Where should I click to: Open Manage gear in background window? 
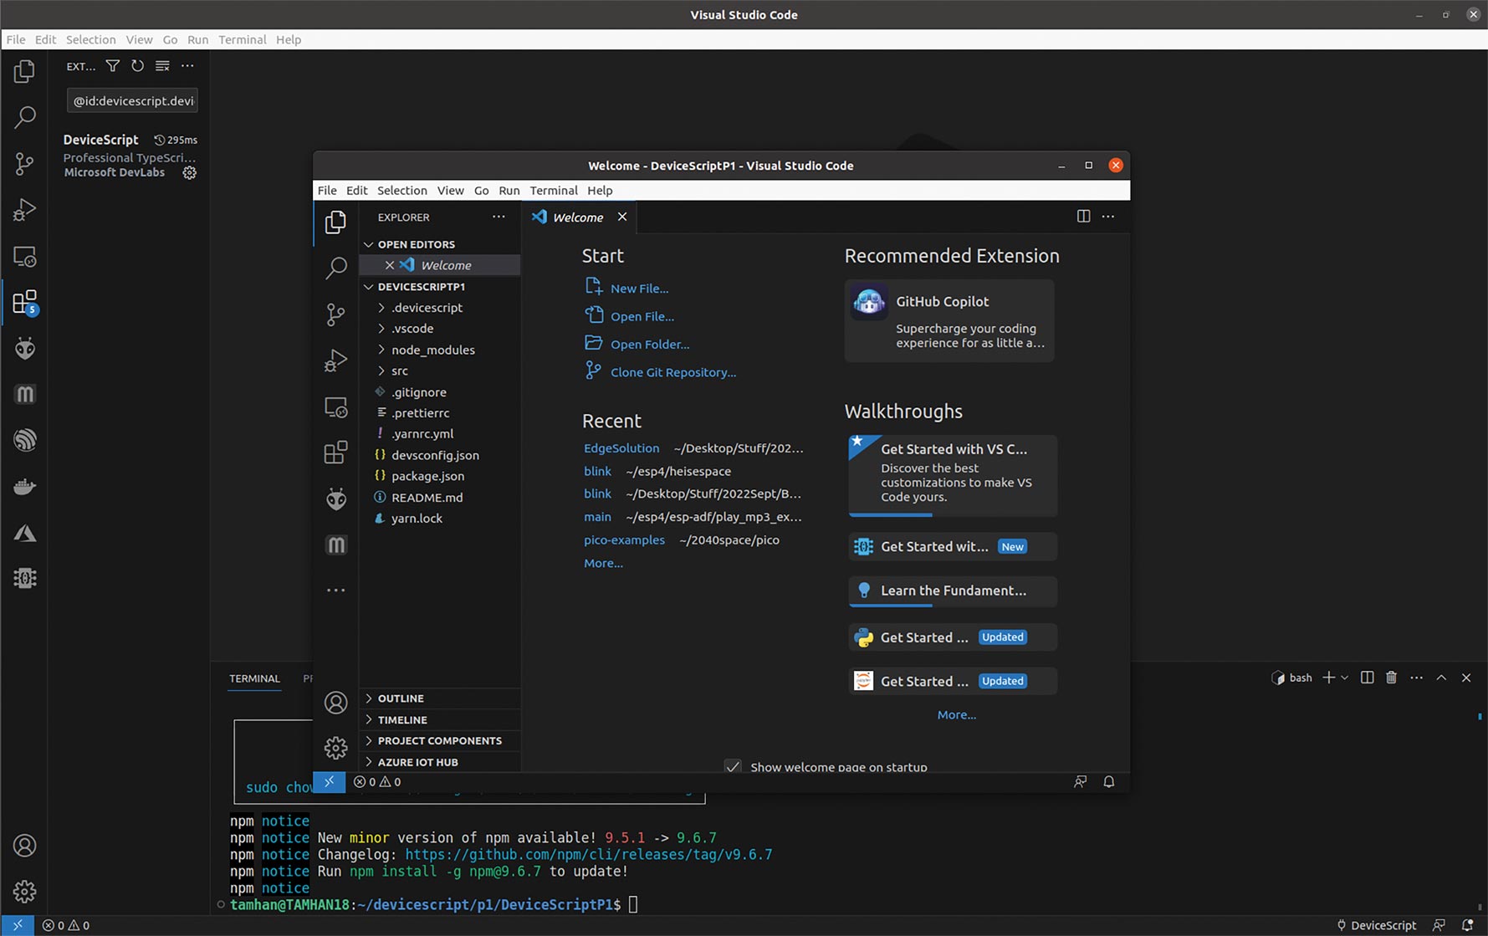24,892
